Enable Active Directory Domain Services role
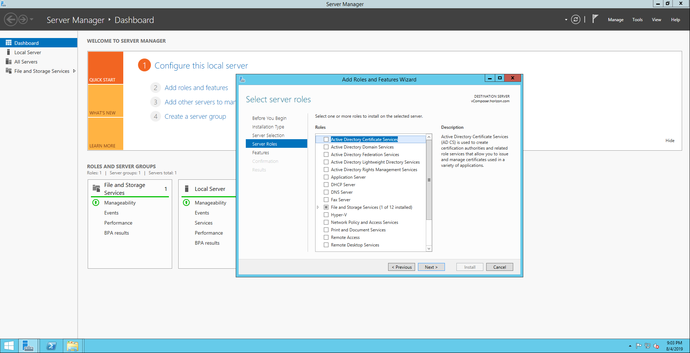Image resolution: width=690 pixels, height=353 pixels. pos(326,147)
